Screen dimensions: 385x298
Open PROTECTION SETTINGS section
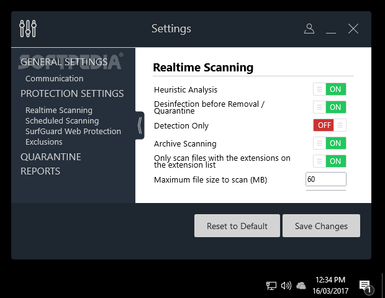click(x=72, y=94)
